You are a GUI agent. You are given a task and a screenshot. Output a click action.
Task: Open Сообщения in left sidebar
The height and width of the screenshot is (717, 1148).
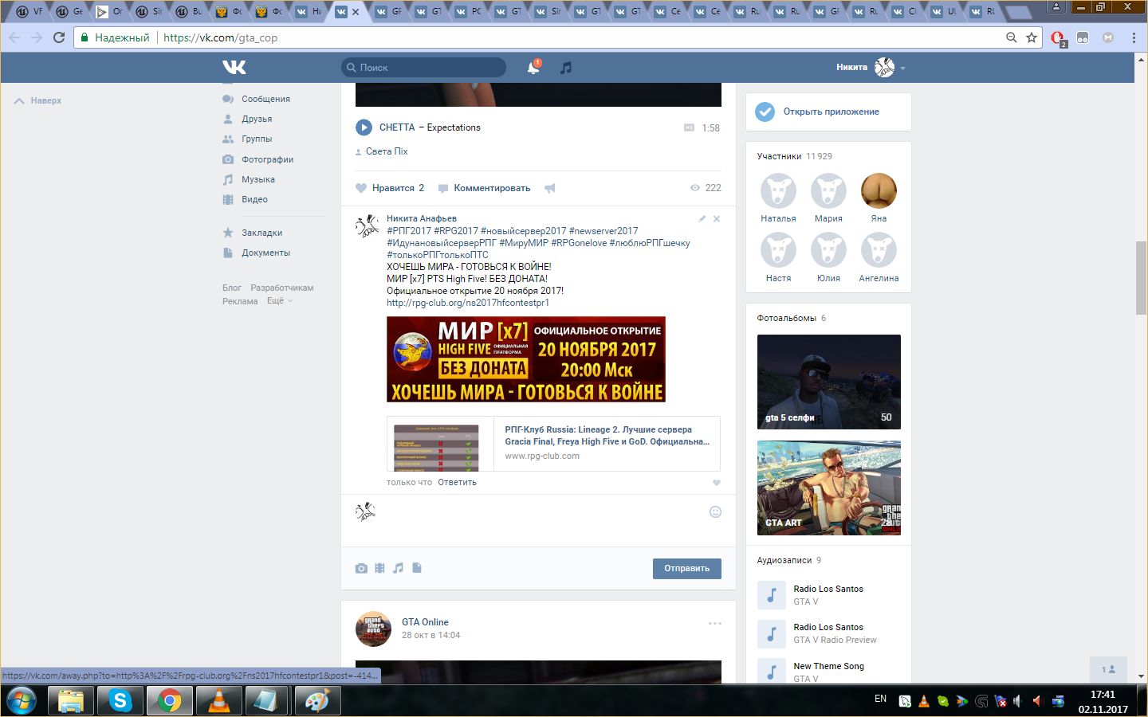(x=265, y=99)
